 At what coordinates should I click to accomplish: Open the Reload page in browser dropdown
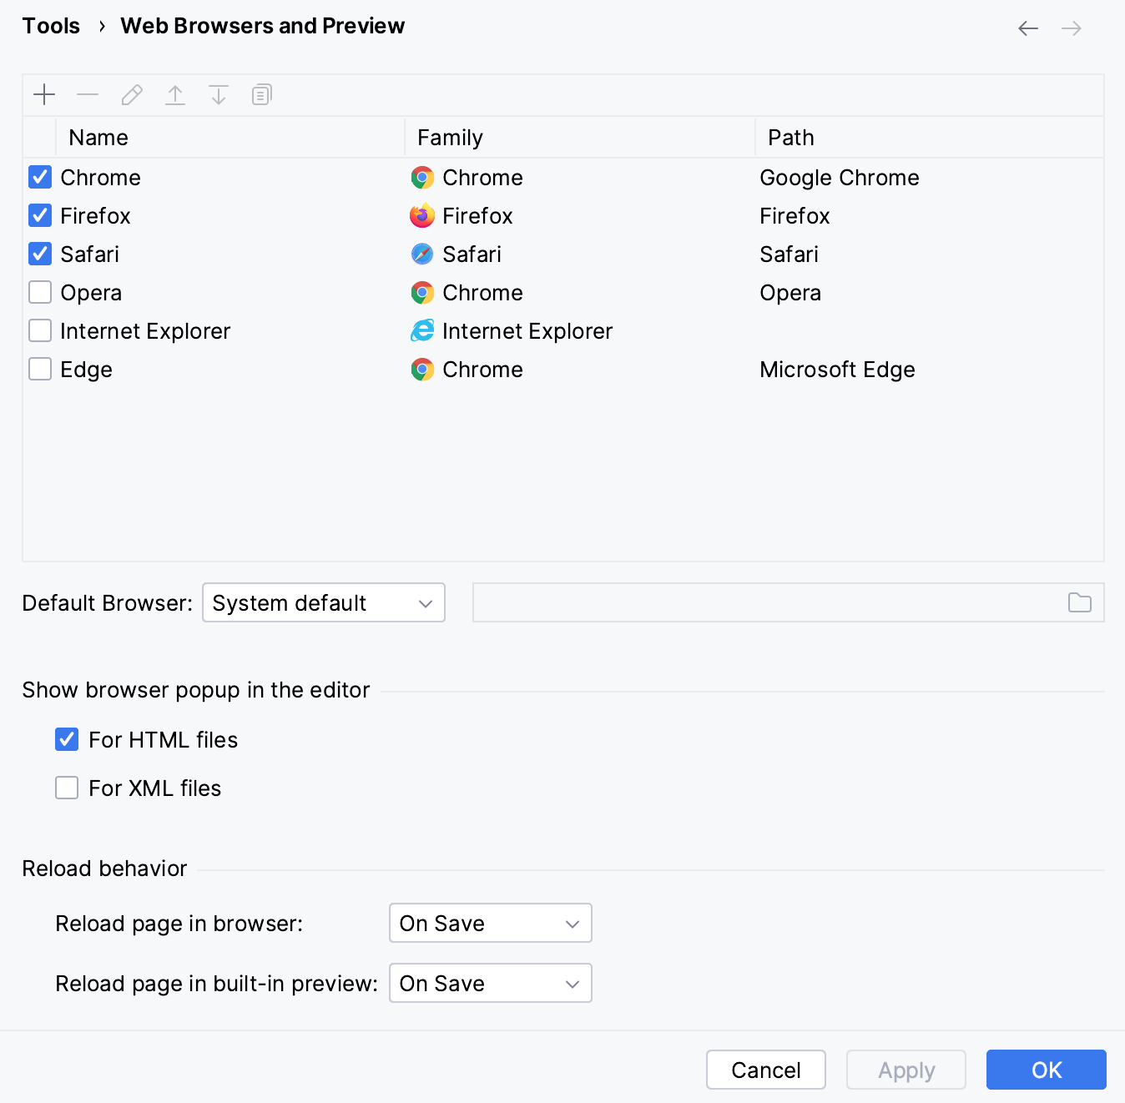[490, 923]
